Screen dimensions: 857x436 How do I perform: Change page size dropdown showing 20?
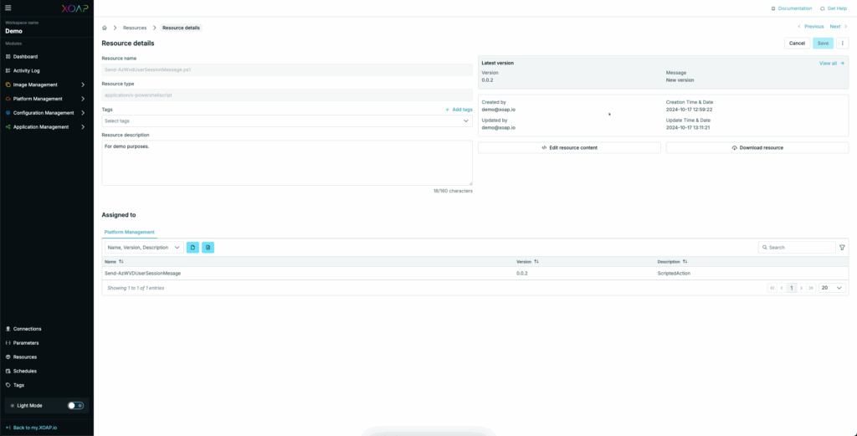tap(832, 288)
